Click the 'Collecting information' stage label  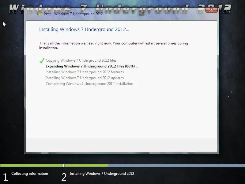coord(30,174)
